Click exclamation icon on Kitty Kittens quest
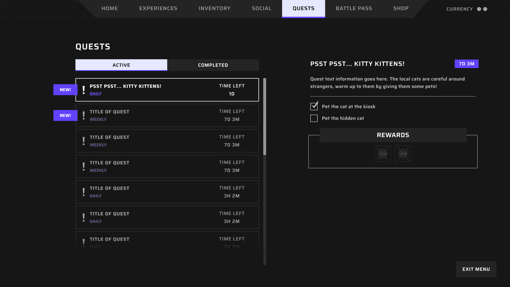Viewport: 510px width, 287px height. [84, 90]
